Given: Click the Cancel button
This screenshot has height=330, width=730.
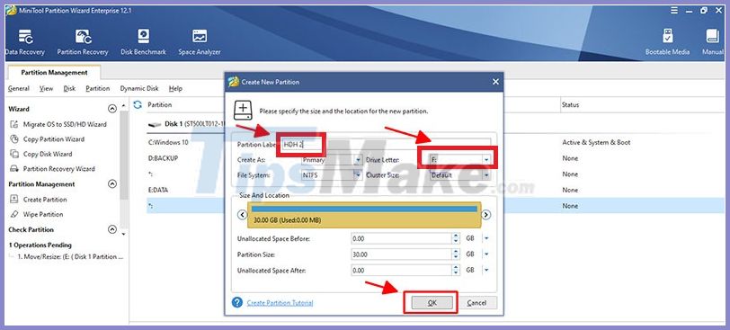Looking at the screenshot, I should (476, 302).
